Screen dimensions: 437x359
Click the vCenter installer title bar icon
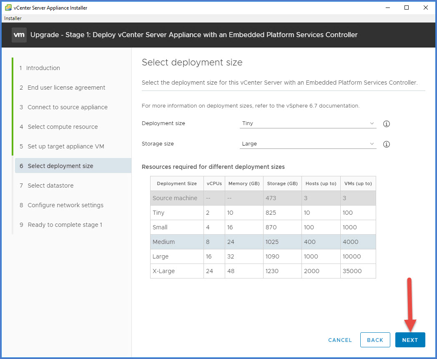8,8
